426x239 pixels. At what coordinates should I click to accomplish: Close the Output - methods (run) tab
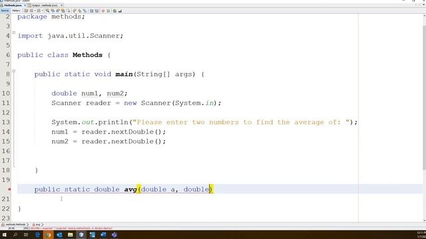(x=62, y=5)
